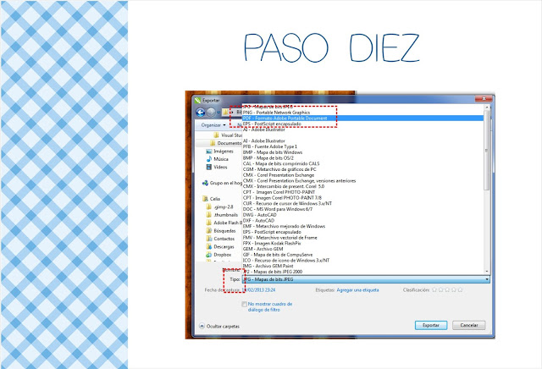Click the format list scrollbar thumb
Image resolution: width=542 pixels, height=369 pixels.
pyautogui.click(x=487, y=151)
